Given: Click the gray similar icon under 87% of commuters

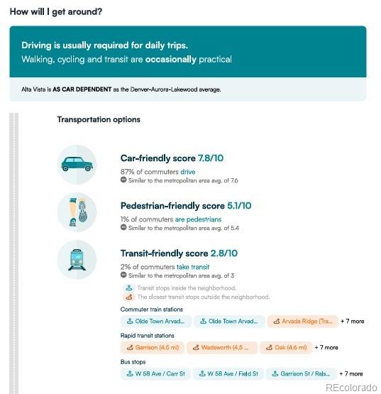Looking at the screenshot, I should pos(123,180).
